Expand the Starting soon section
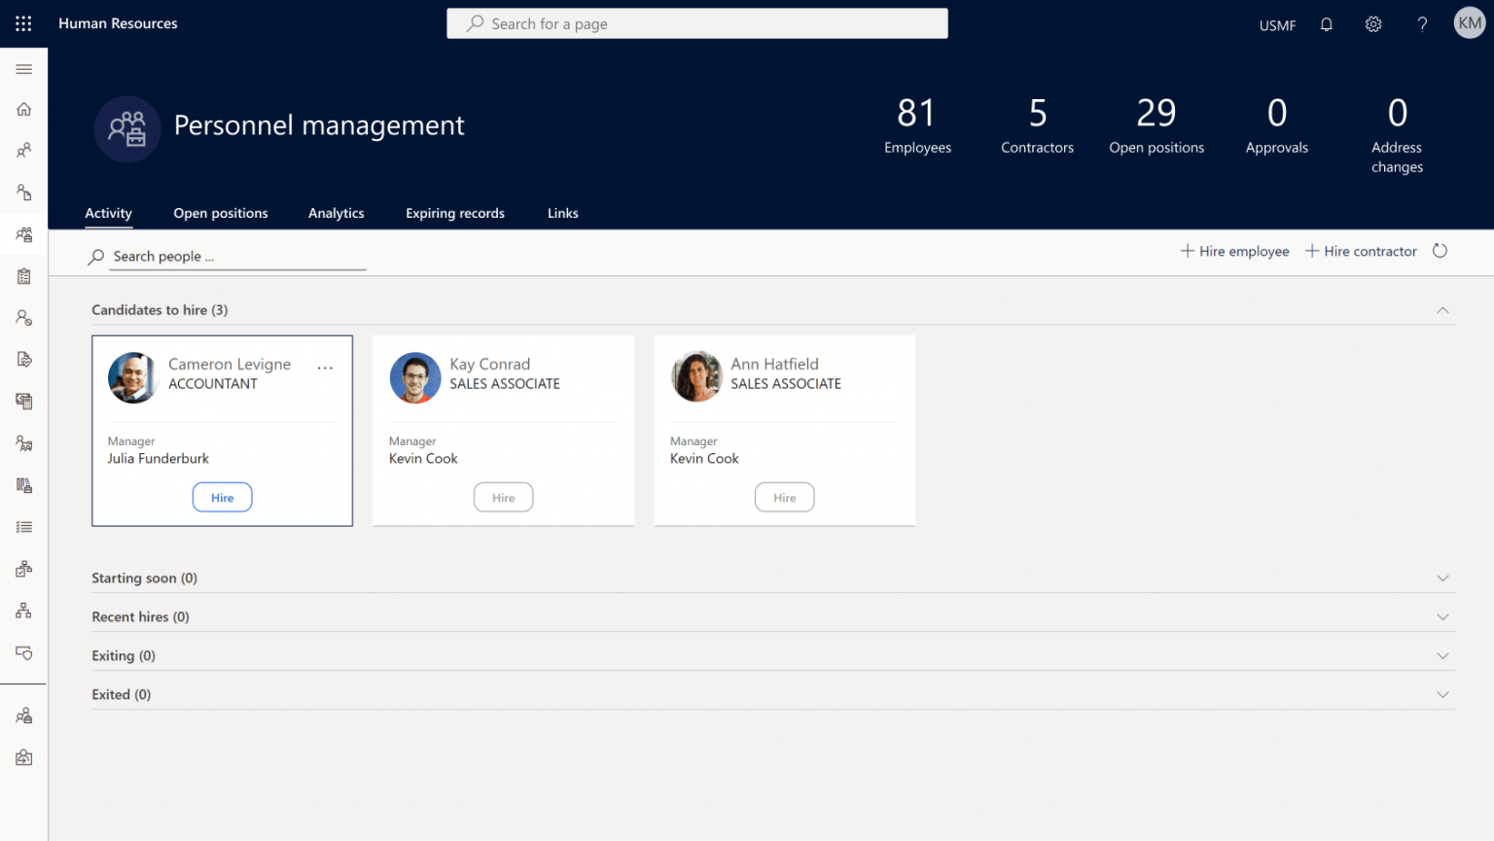The image size is (1494, 841). point(1442,578)
